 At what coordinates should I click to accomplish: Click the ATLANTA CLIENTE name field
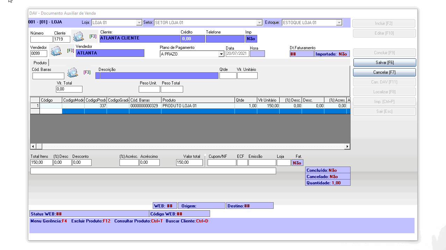(x=139, y=39)
